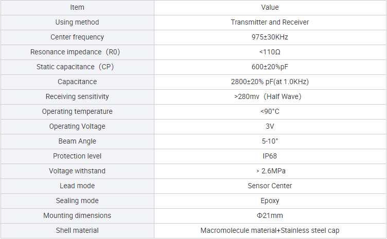The image size is (387, 239).
Task: Select the Resonance impedance (R0) label
Action: coord(75,52)
